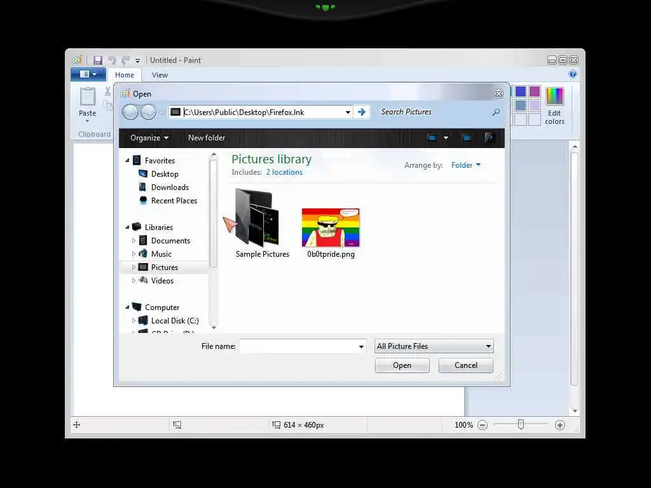
Task: Select the Documents library
Action: pos(170,241)
